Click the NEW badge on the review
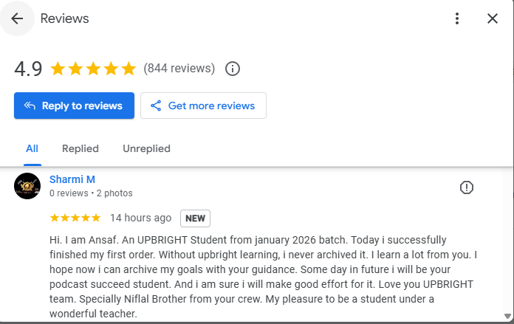 click(195, 218)
